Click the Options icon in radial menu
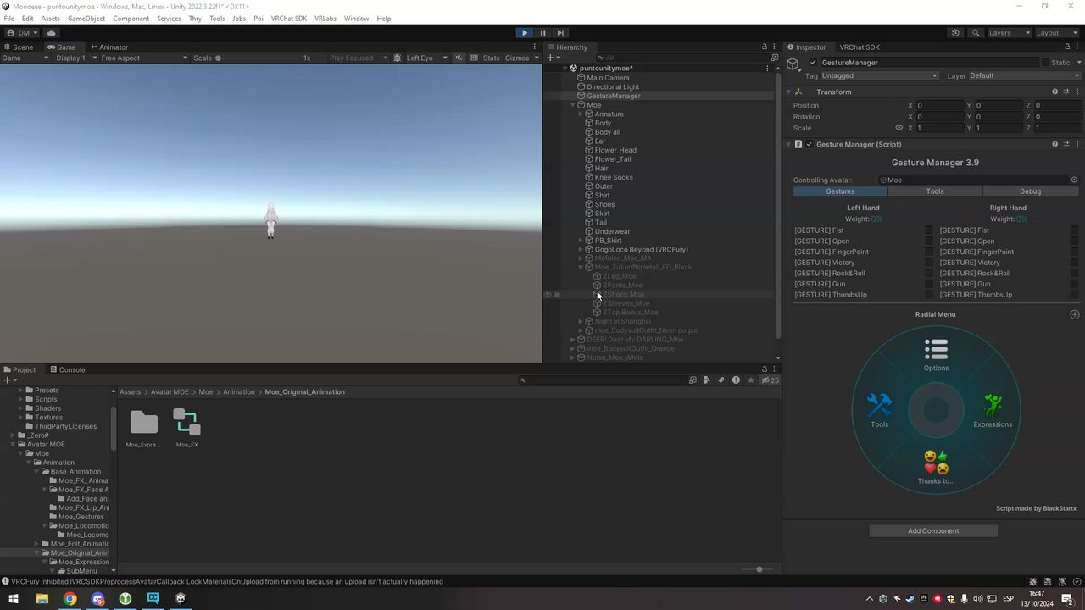Image resolution: width=1085 pixels, height=610 pixels. click(936, 349)
